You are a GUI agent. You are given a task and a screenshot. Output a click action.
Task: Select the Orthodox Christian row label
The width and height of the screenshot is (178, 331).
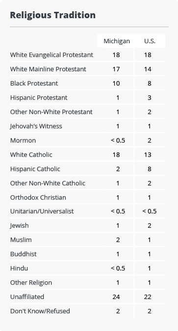38,197
